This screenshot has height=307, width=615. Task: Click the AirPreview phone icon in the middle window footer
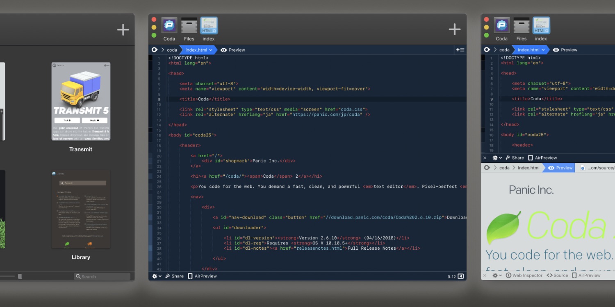pyautogui.click(x=190, y=276)
